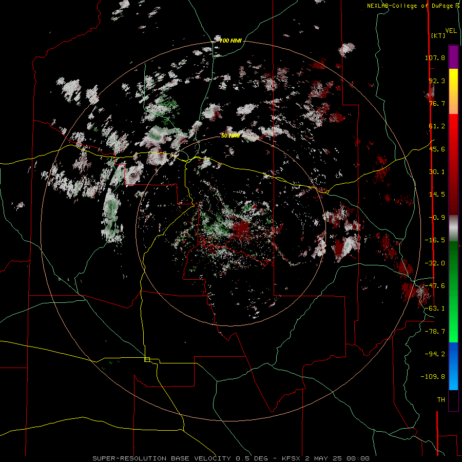Click the purple segment of the velocity scale
The height and width of the screenshot is (462, 462).
click(453, 57)
